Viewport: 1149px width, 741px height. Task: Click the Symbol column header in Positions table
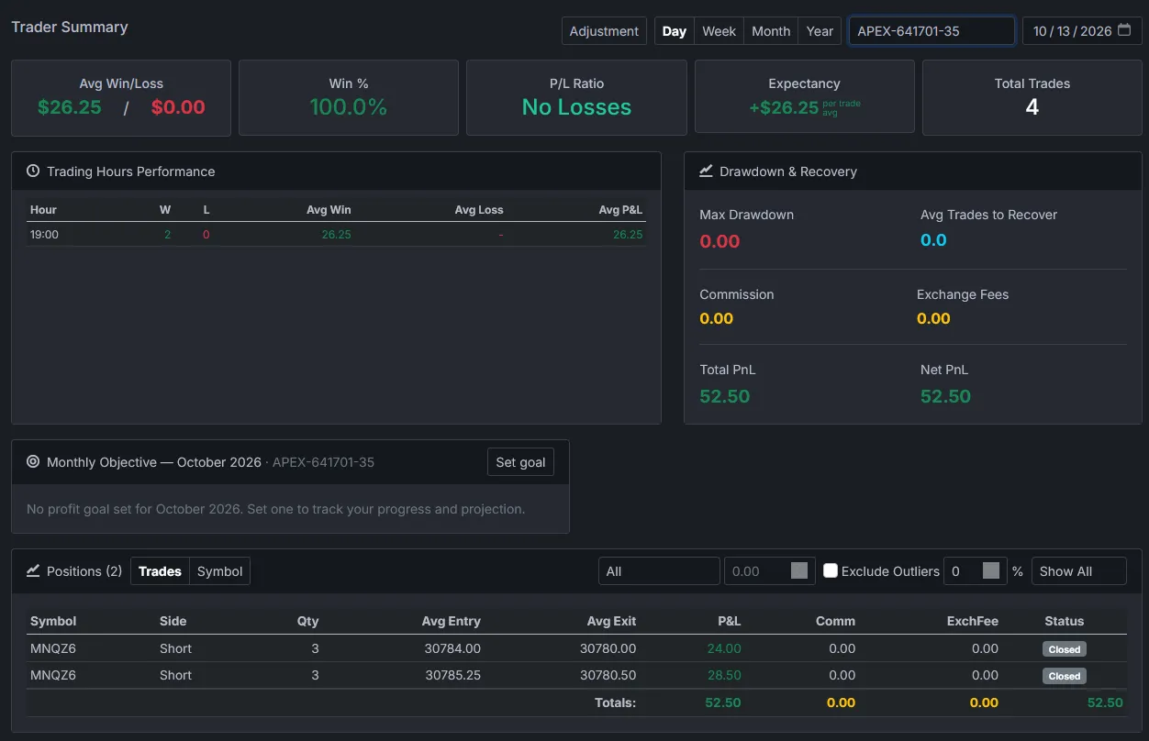(x=53, y=621)
